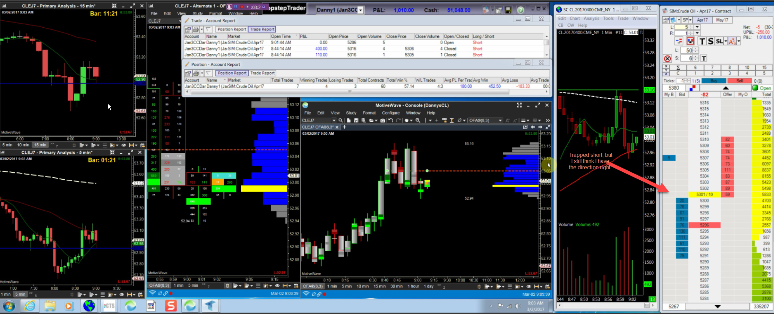Open the L quantity dropdown arrow in DOM
774x314 pixels.
[x=697, y=27]
